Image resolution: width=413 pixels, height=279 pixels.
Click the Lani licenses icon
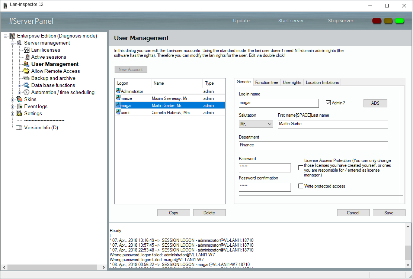[x=26, y=50]
